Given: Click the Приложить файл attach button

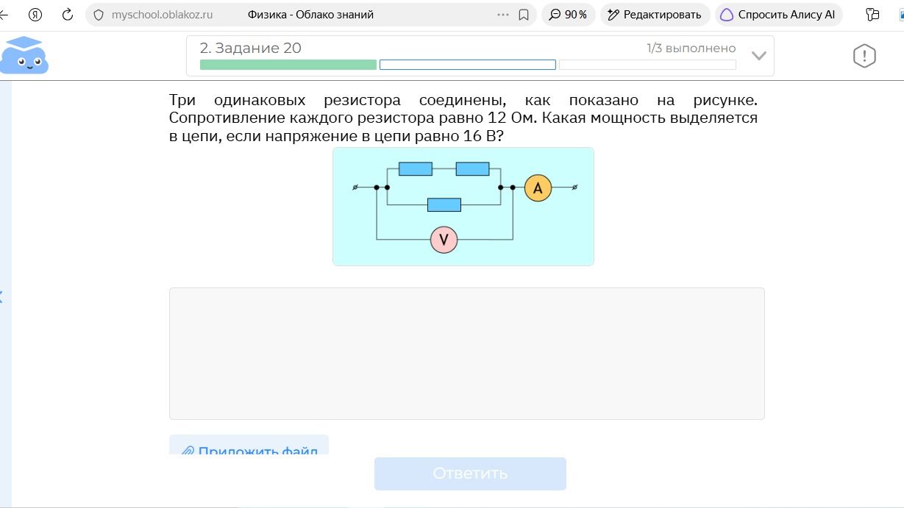Looking at the screenshot, I should coord(249,445).
